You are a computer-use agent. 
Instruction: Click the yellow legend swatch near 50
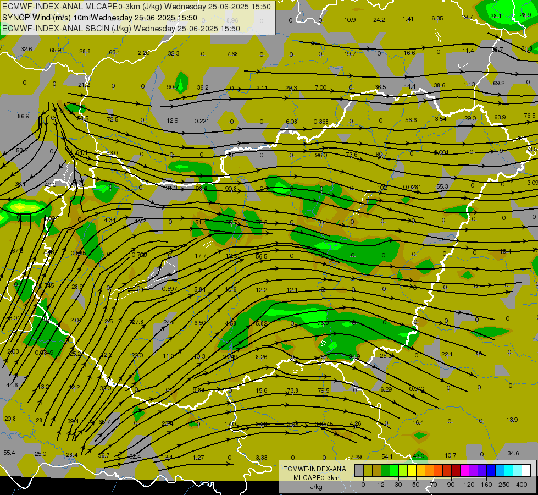412,470
